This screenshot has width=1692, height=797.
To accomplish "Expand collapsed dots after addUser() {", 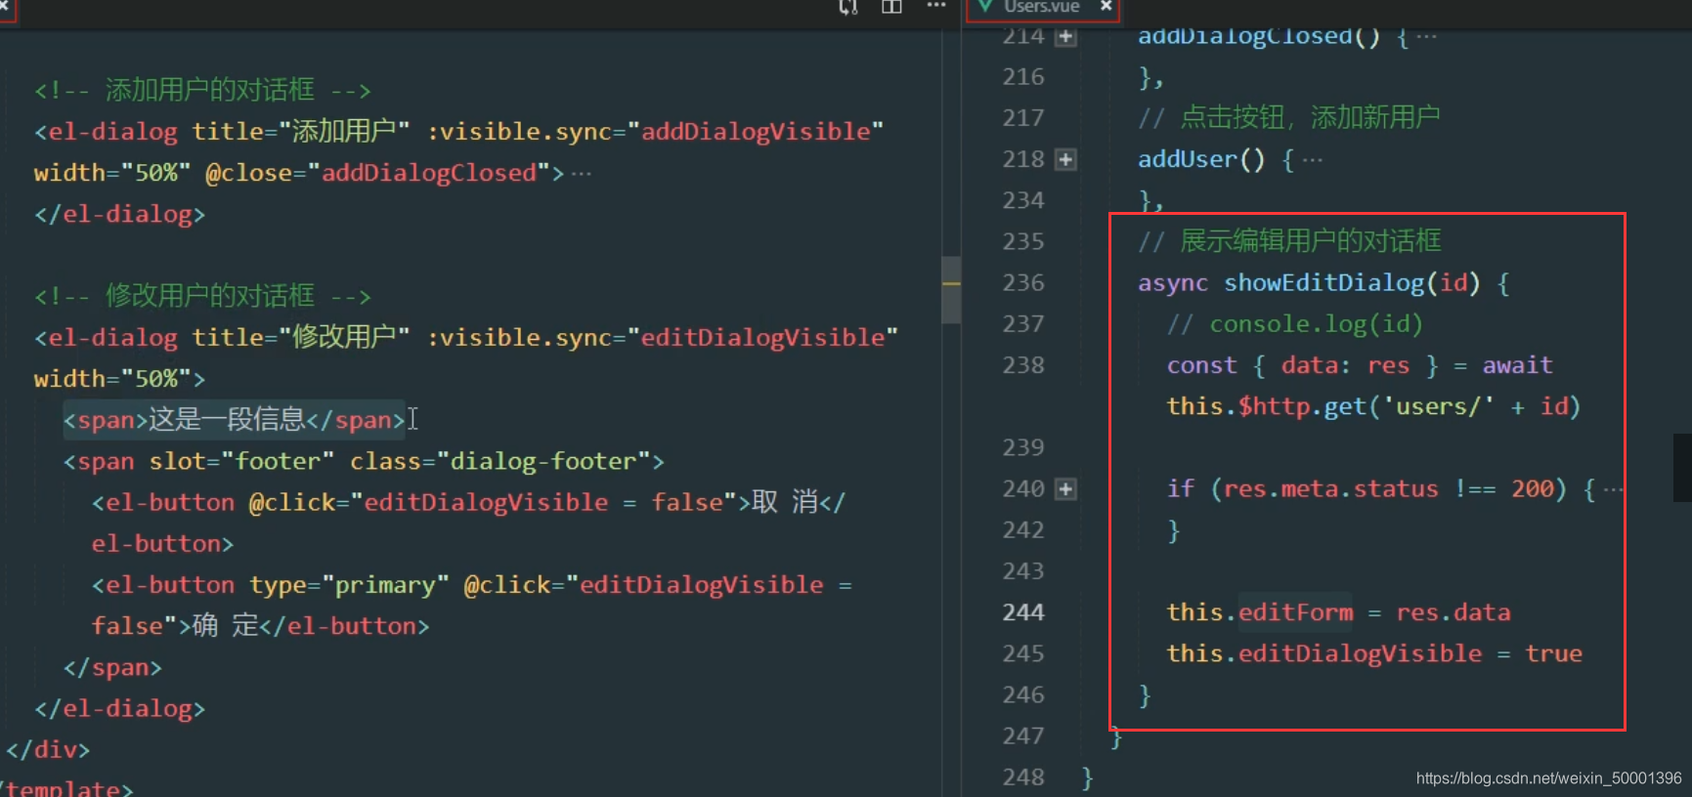I will click(1313, 159).
